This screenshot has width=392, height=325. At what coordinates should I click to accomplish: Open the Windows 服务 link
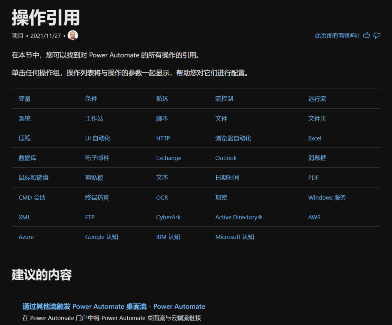327,198
